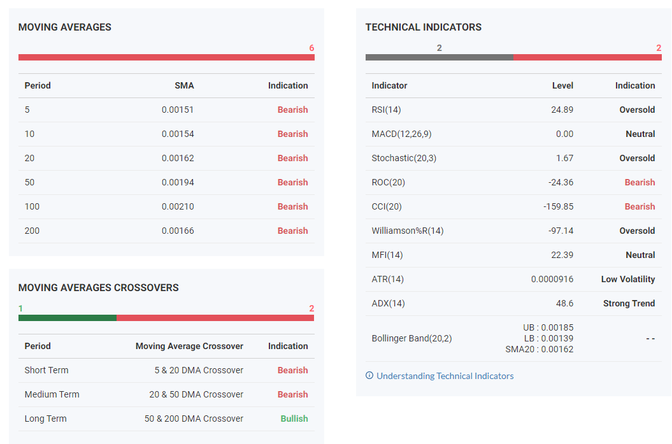Click the red bearish Moving Averages bar
Viewport: 672px width, 444px height.
[x=166, y=57]
